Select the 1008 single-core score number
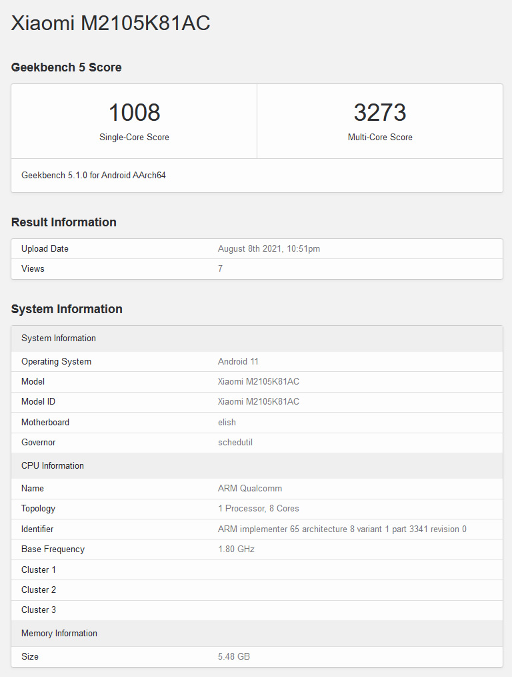This screenshot has height=677, width=512. pos(134,112)
